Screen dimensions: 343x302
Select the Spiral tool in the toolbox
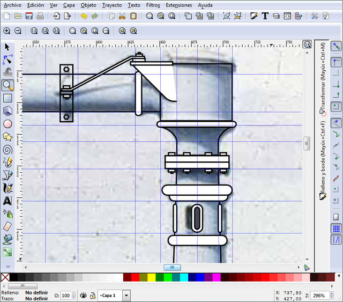pos(8,150)
